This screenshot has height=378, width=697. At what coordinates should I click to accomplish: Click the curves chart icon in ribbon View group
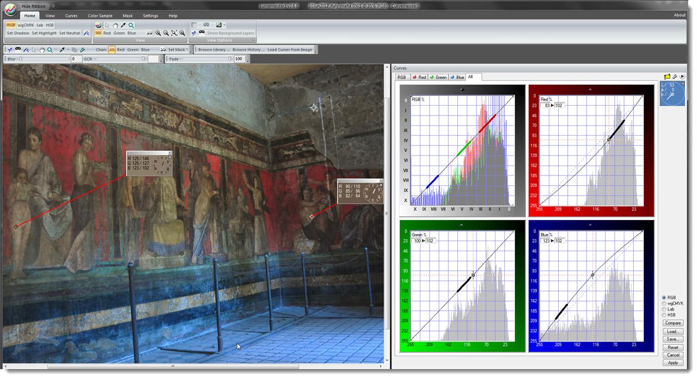point(98,25)
